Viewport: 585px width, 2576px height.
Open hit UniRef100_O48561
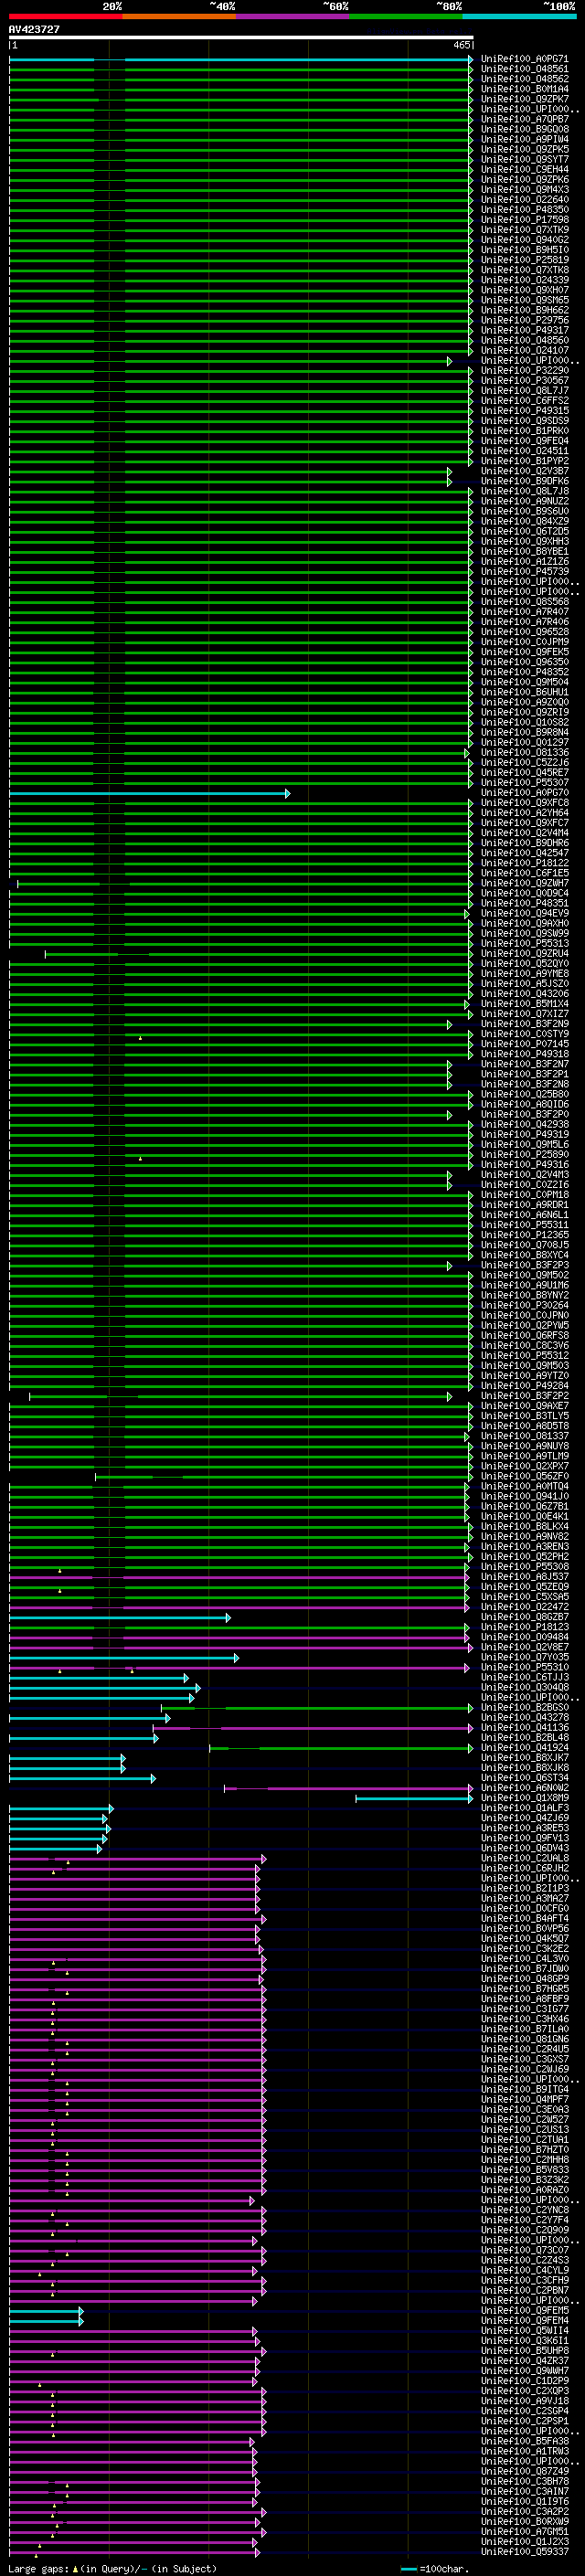[x=524, y=69]
